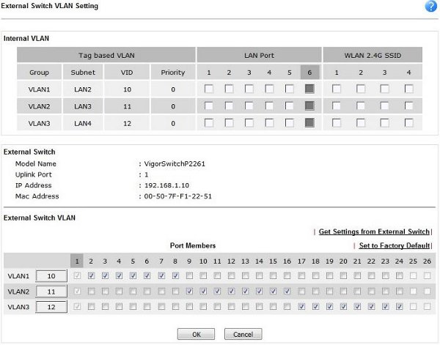Click the Tag based VLAN header

pyautogui.click(x=106, y=55)
